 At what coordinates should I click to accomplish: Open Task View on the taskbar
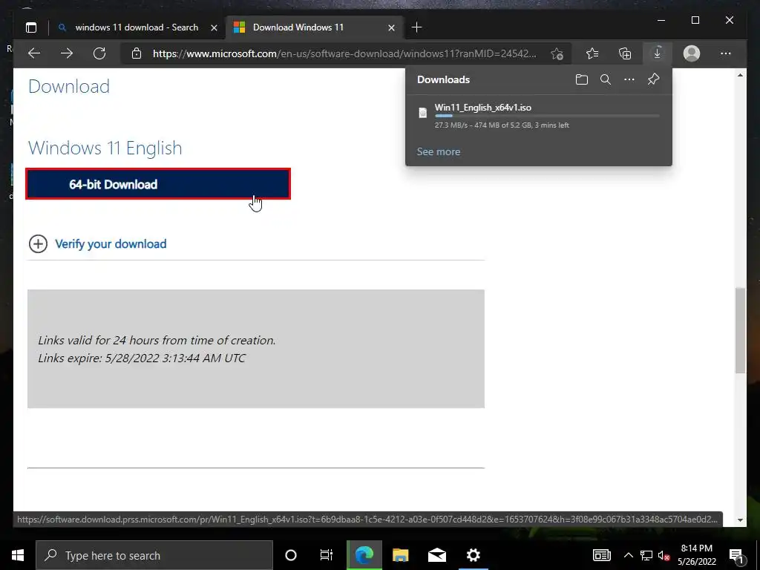tap(327, 555)
